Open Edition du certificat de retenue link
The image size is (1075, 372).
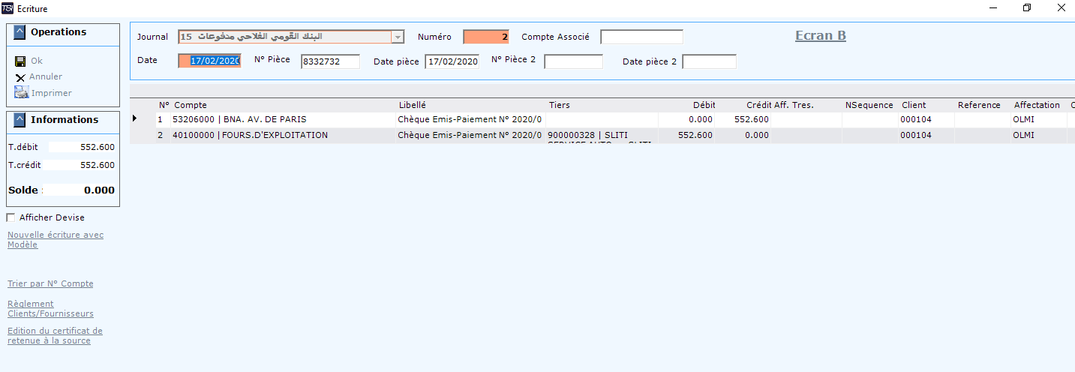click(55, 335)
